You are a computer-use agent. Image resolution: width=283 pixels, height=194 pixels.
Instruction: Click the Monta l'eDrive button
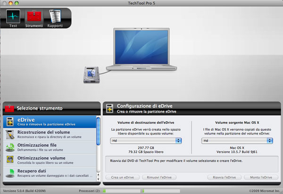pos(261,177)
